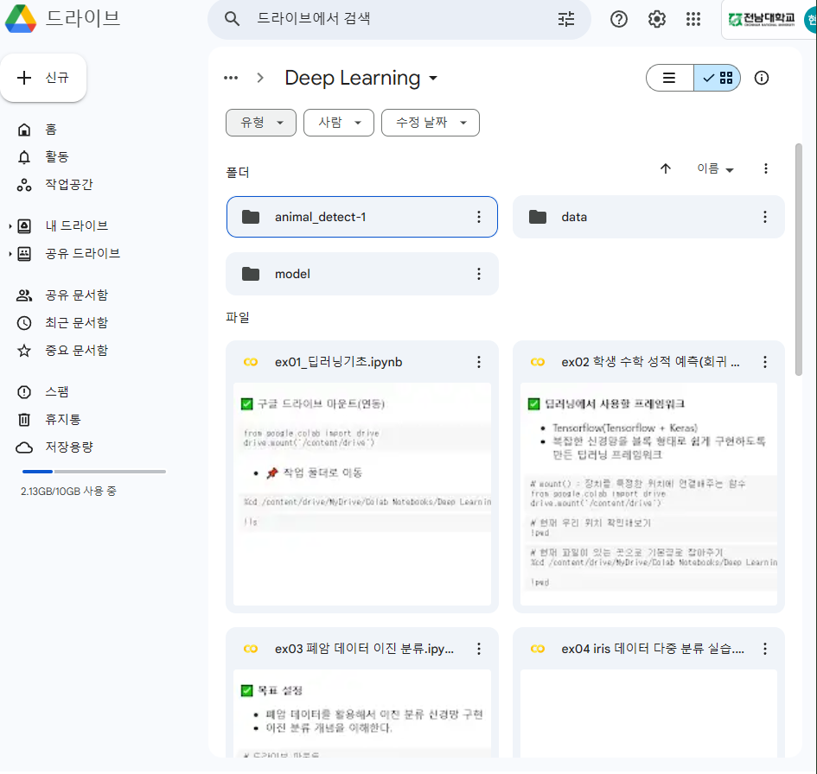Open 작업공간 in the sidebar
Image resolution: width=817 pixels, height=774 pixels.
coord(69,185)
